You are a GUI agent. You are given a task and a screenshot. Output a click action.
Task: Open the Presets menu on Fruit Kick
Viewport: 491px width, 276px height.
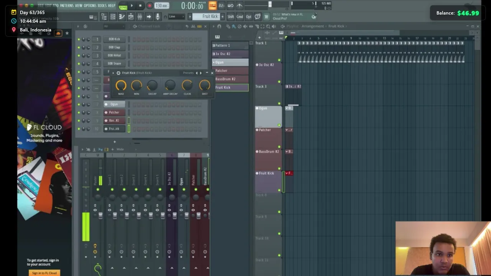point(188,73)
